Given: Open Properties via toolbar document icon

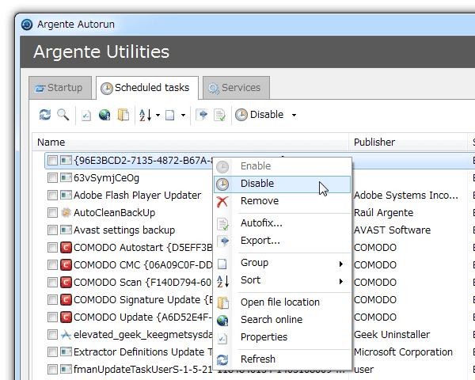Looking at the screenshot, I should tap(86, 116).
